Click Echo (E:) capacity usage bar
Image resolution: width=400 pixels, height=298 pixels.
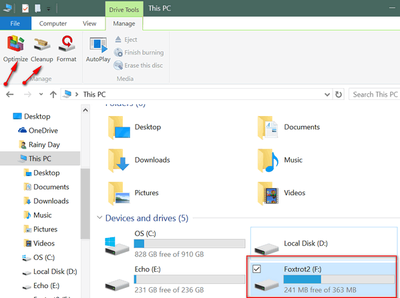pos(190,279)
